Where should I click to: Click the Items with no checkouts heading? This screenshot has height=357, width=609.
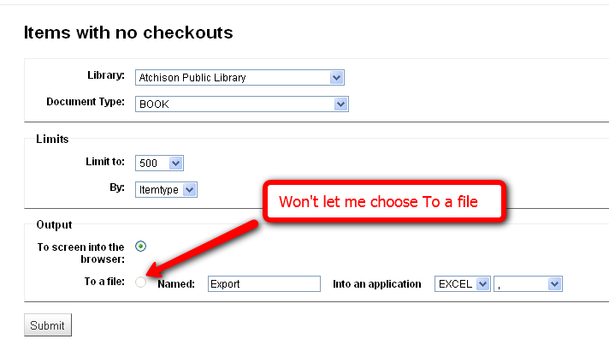128,33
